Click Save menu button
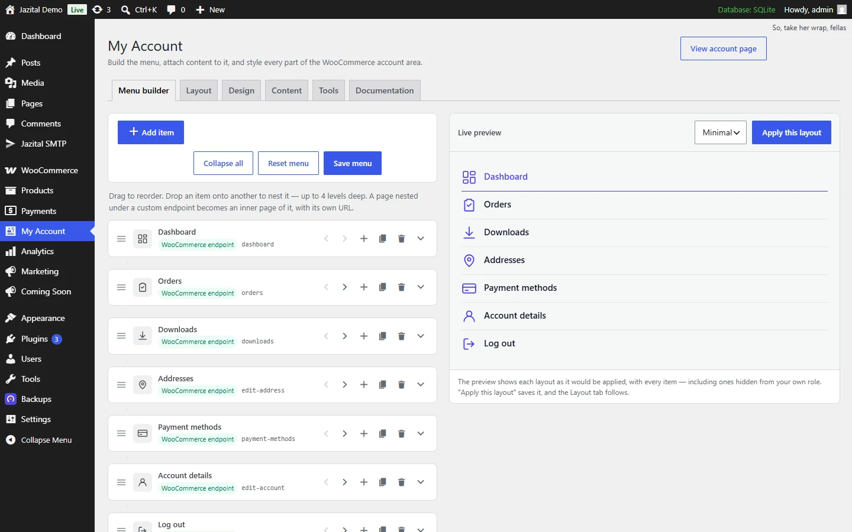This screenshot has height=532, width=852. click(353, 163)
